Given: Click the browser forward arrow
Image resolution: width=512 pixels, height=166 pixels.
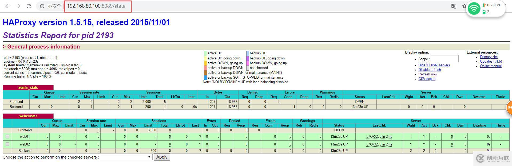Looking at the screenshot, I should (18, 6).
